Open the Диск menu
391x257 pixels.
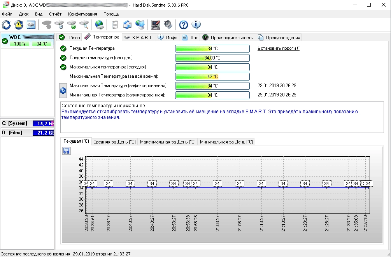click(x=24, y=14)
